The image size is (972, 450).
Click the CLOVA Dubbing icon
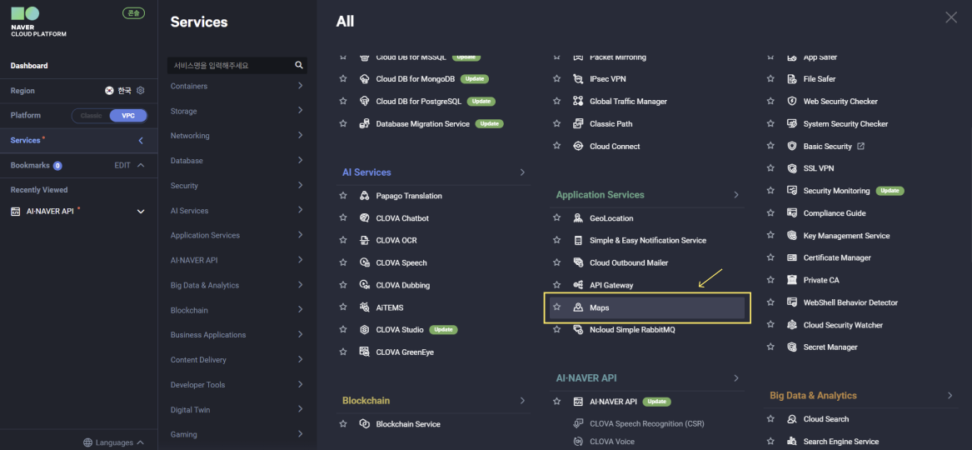[365, 285]
